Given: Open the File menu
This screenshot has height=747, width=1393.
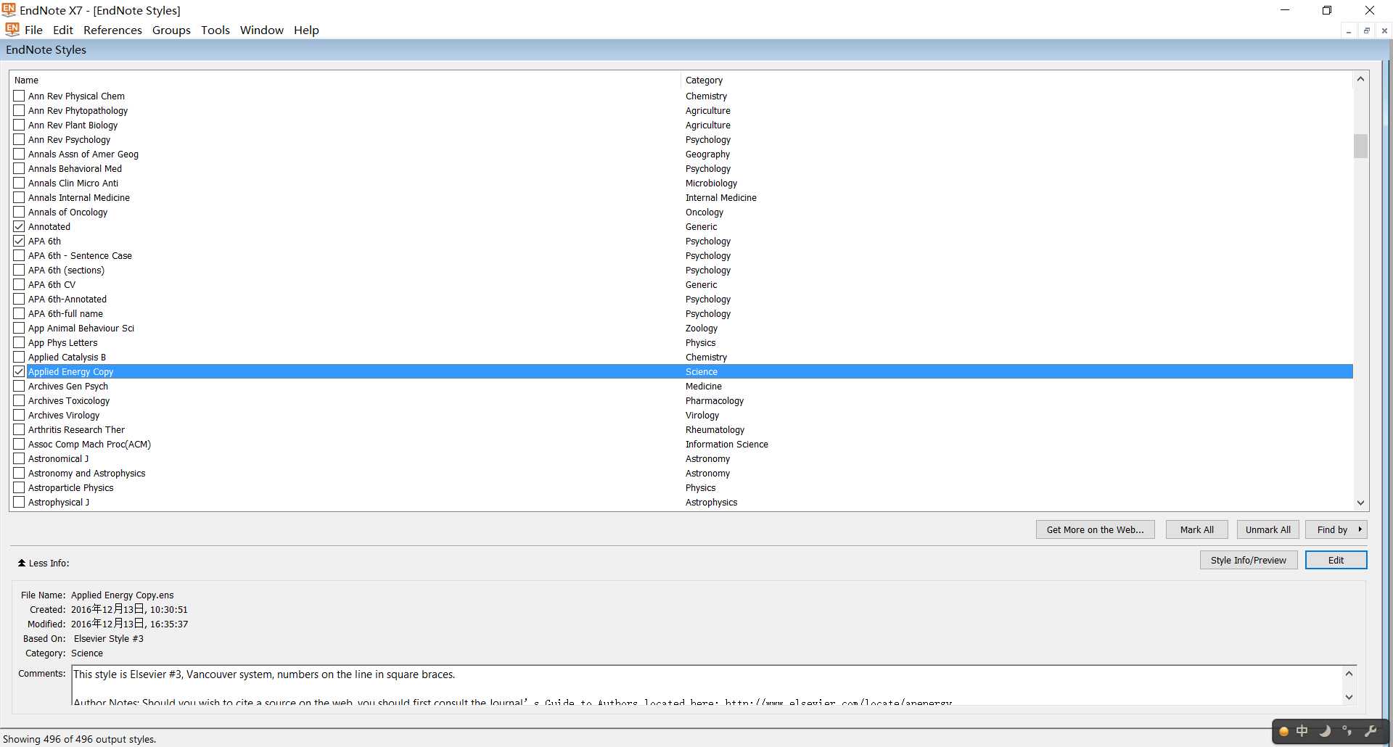Looking at the screenshot, I should click(x=33, y=30).
